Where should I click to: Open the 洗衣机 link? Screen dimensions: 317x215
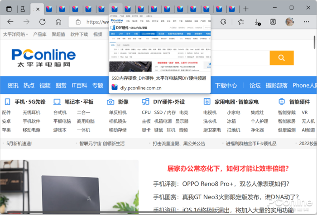[x=210, y=121]
